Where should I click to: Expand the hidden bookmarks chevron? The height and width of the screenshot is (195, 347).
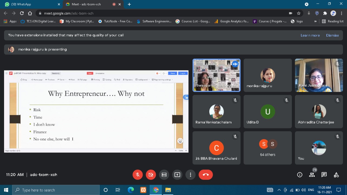click(315, 21)
